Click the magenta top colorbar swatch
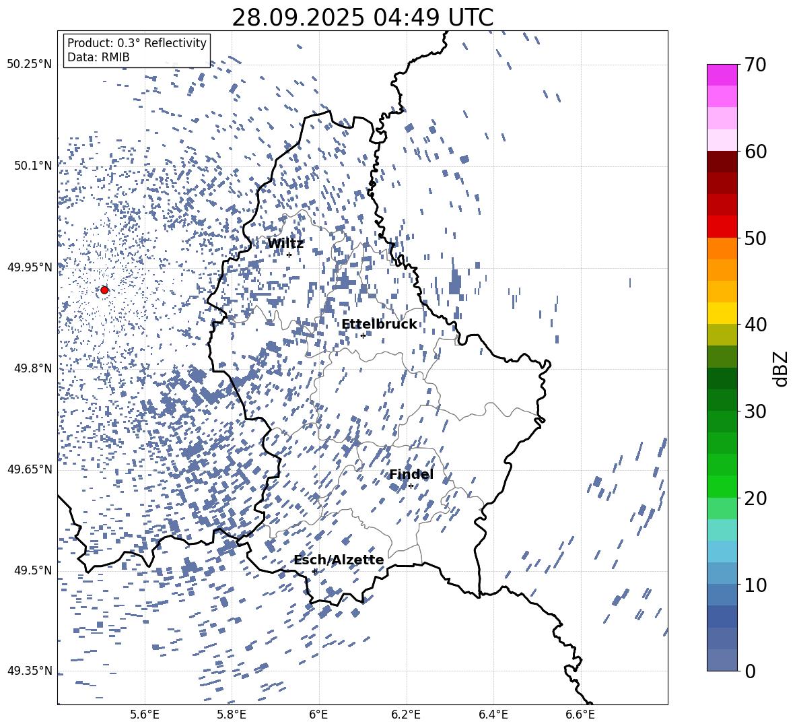 (x=722, y=75)
